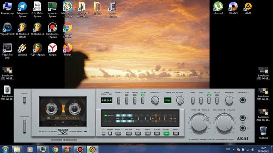Select the Vegas Pro 10.0 desktop icon
273x153 pixels.
click(x=7, y=51)
